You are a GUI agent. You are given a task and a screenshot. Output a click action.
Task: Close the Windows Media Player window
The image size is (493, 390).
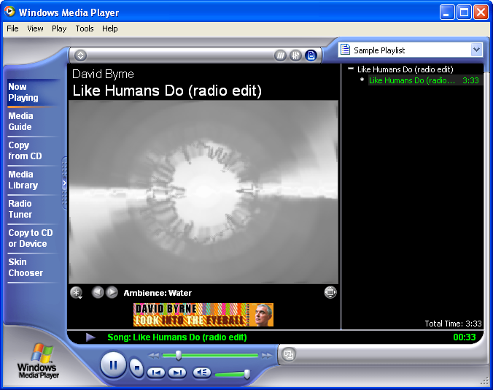[481, 12]
